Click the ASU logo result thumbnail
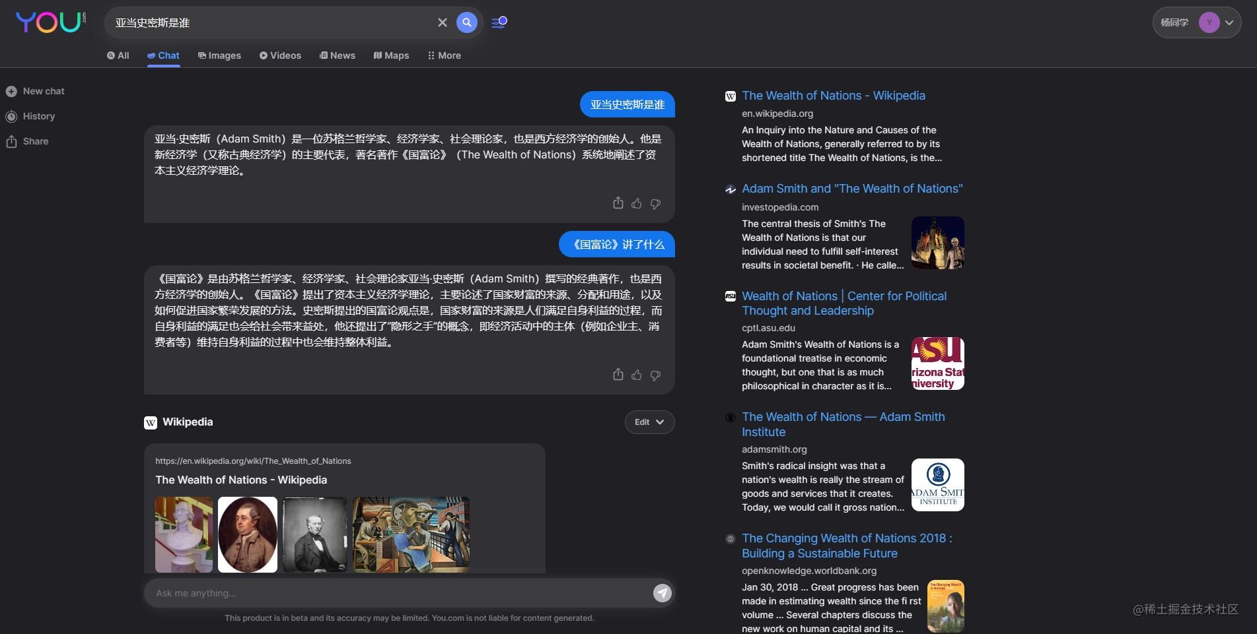The height and width of the screenshot is (634, 1257). pyautogui.click(x=938, y=364)
